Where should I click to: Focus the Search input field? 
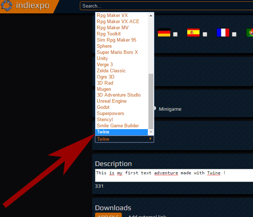pos(166,6)
